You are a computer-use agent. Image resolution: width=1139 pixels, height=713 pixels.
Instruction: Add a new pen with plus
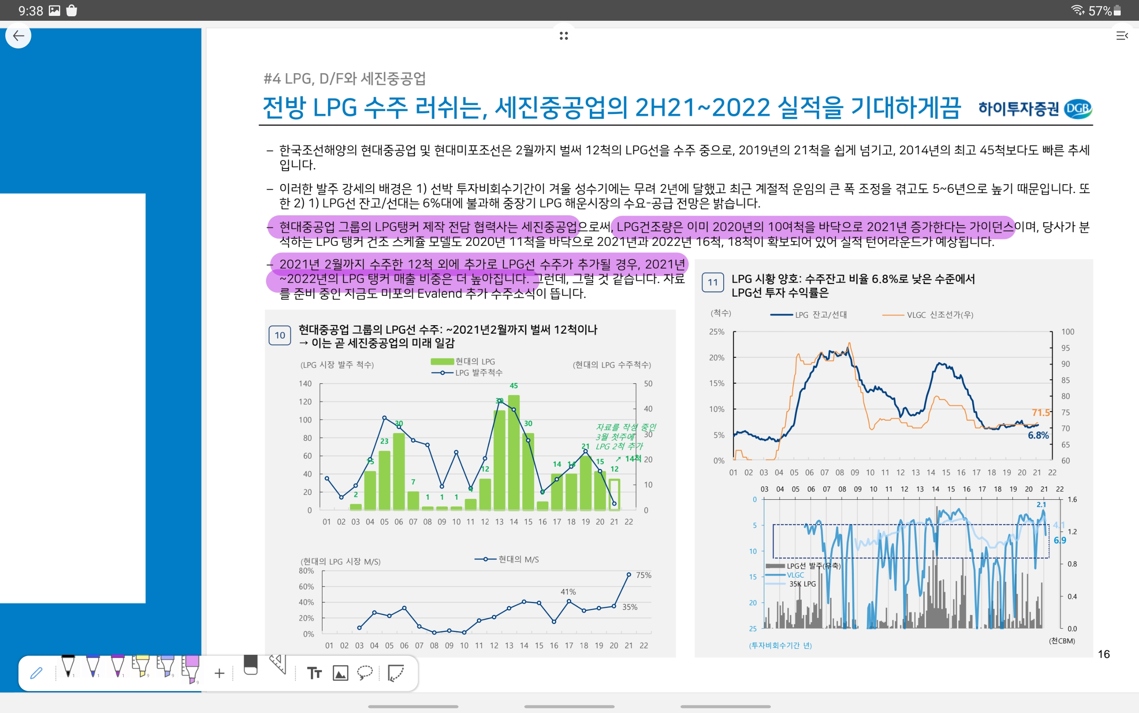pyautogui.click(x=219, y=673)
